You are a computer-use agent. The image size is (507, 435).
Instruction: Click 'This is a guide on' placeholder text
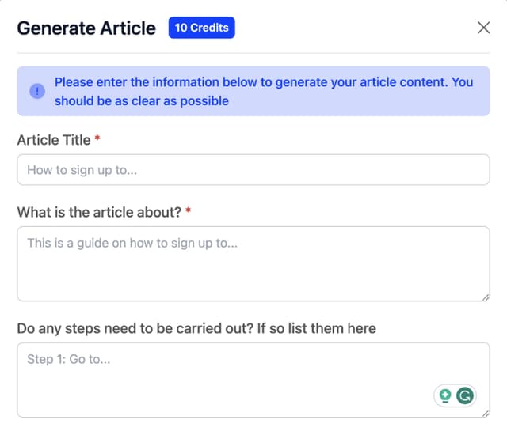pos(132,243)
